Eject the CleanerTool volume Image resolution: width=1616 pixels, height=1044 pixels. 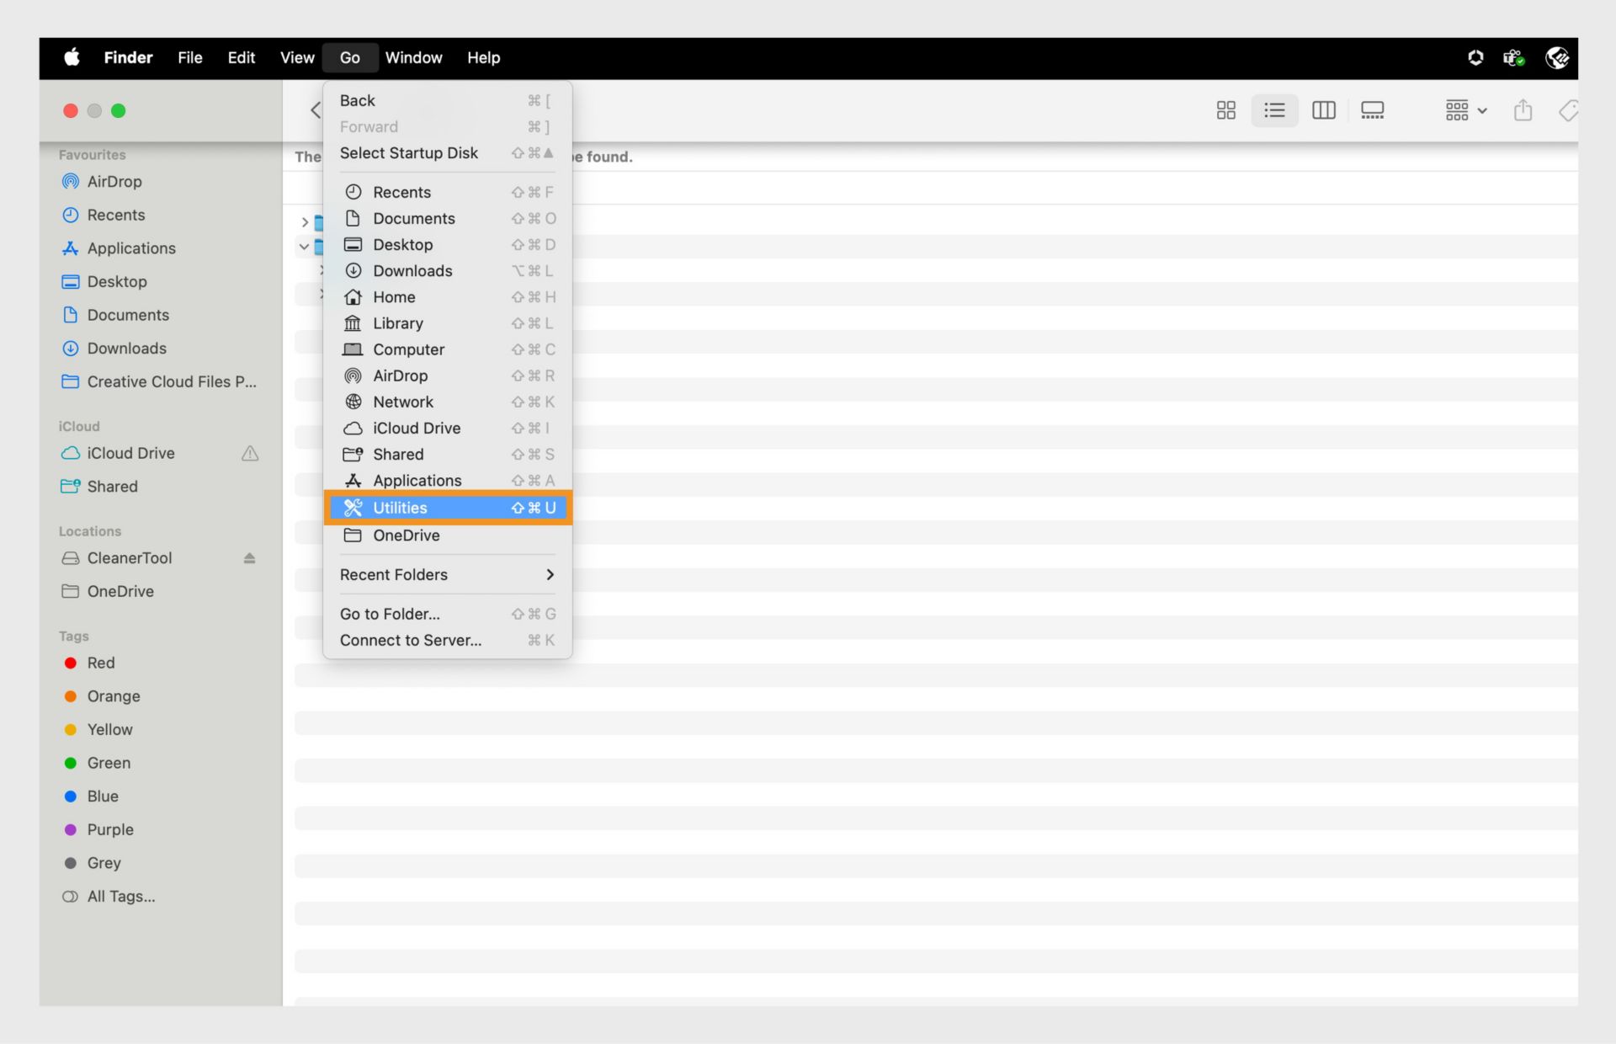pyautogui.click(x=249, y=558)
